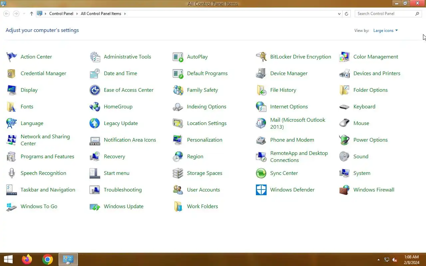The width and height of the screenshot is (426, 266).
Task: Open the Family Safety icon
Action: pos(178,90)
